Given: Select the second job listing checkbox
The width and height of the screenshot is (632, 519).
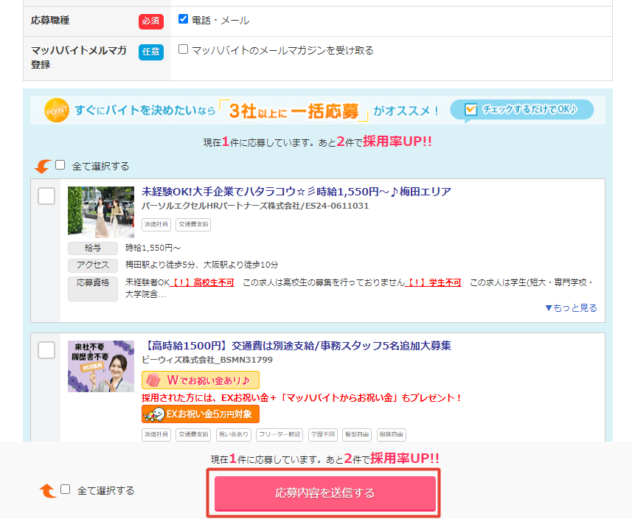Looking at the screenshot, I should [x=46, y=350].
